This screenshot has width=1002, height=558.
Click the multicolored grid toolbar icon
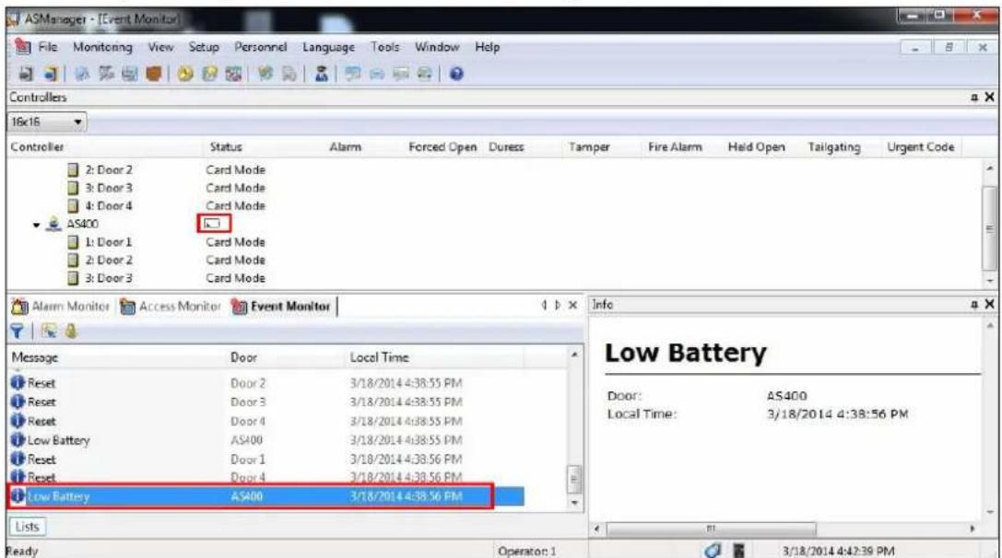click(233, 74)
